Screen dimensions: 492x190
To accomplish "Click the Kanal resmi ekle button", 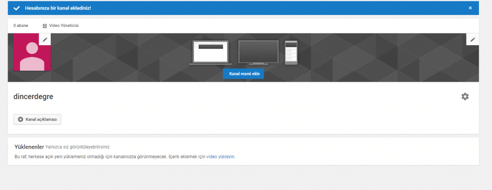I will pos(244,74).
